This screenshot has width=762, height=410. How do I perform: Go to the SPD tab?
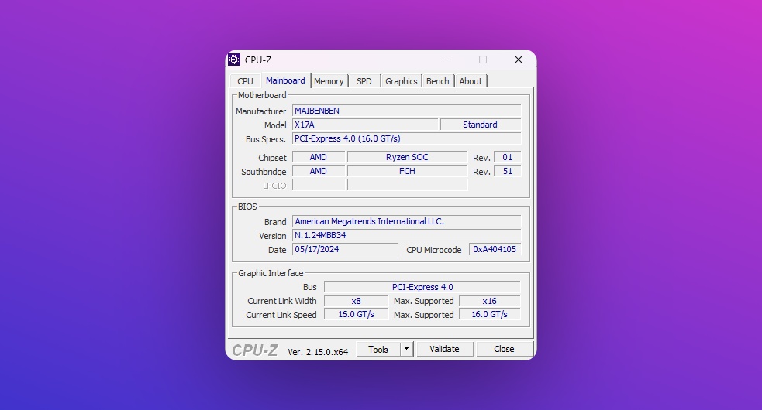[364, 81]
